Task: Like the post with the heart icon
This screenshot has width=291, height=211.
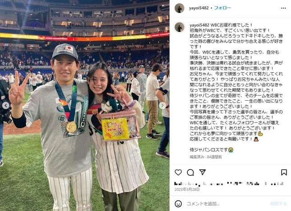Action: [178, 172]
